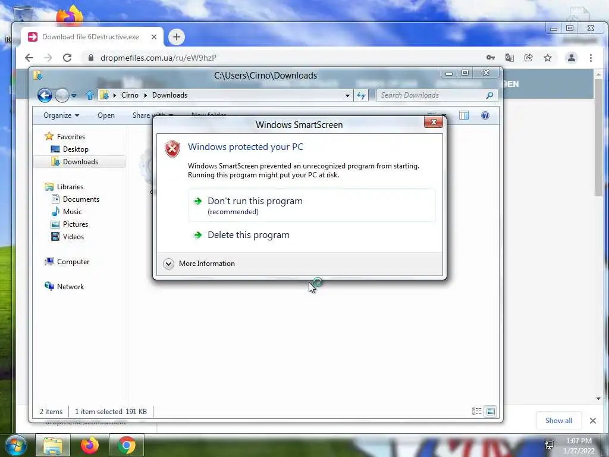Close the Windows SmartScreen dialog
Screen dimensions: 609x457
click(x=434, y=122)
